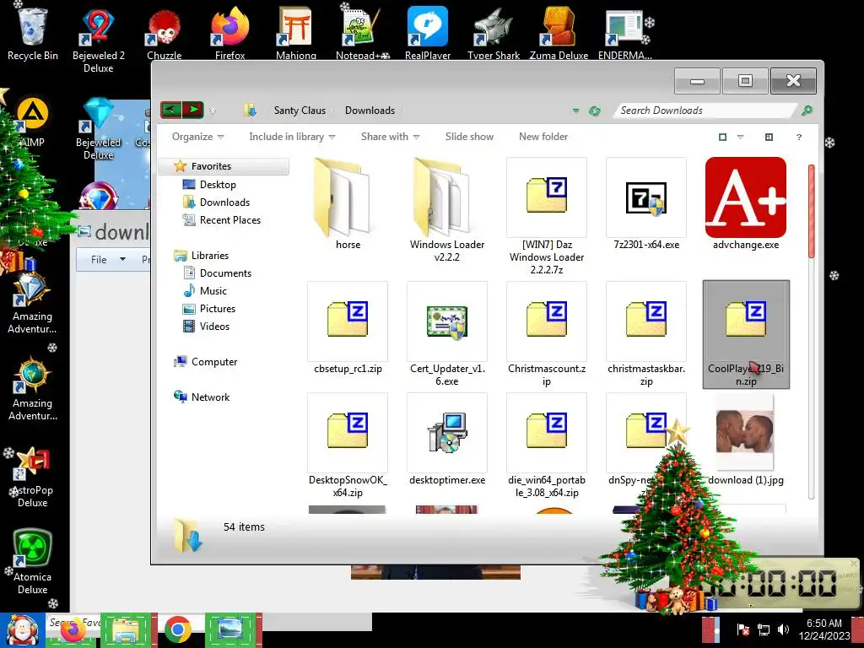Click the search magnifier icon
Viewport: 864px width, 648px height.
(x=807, y=111)
